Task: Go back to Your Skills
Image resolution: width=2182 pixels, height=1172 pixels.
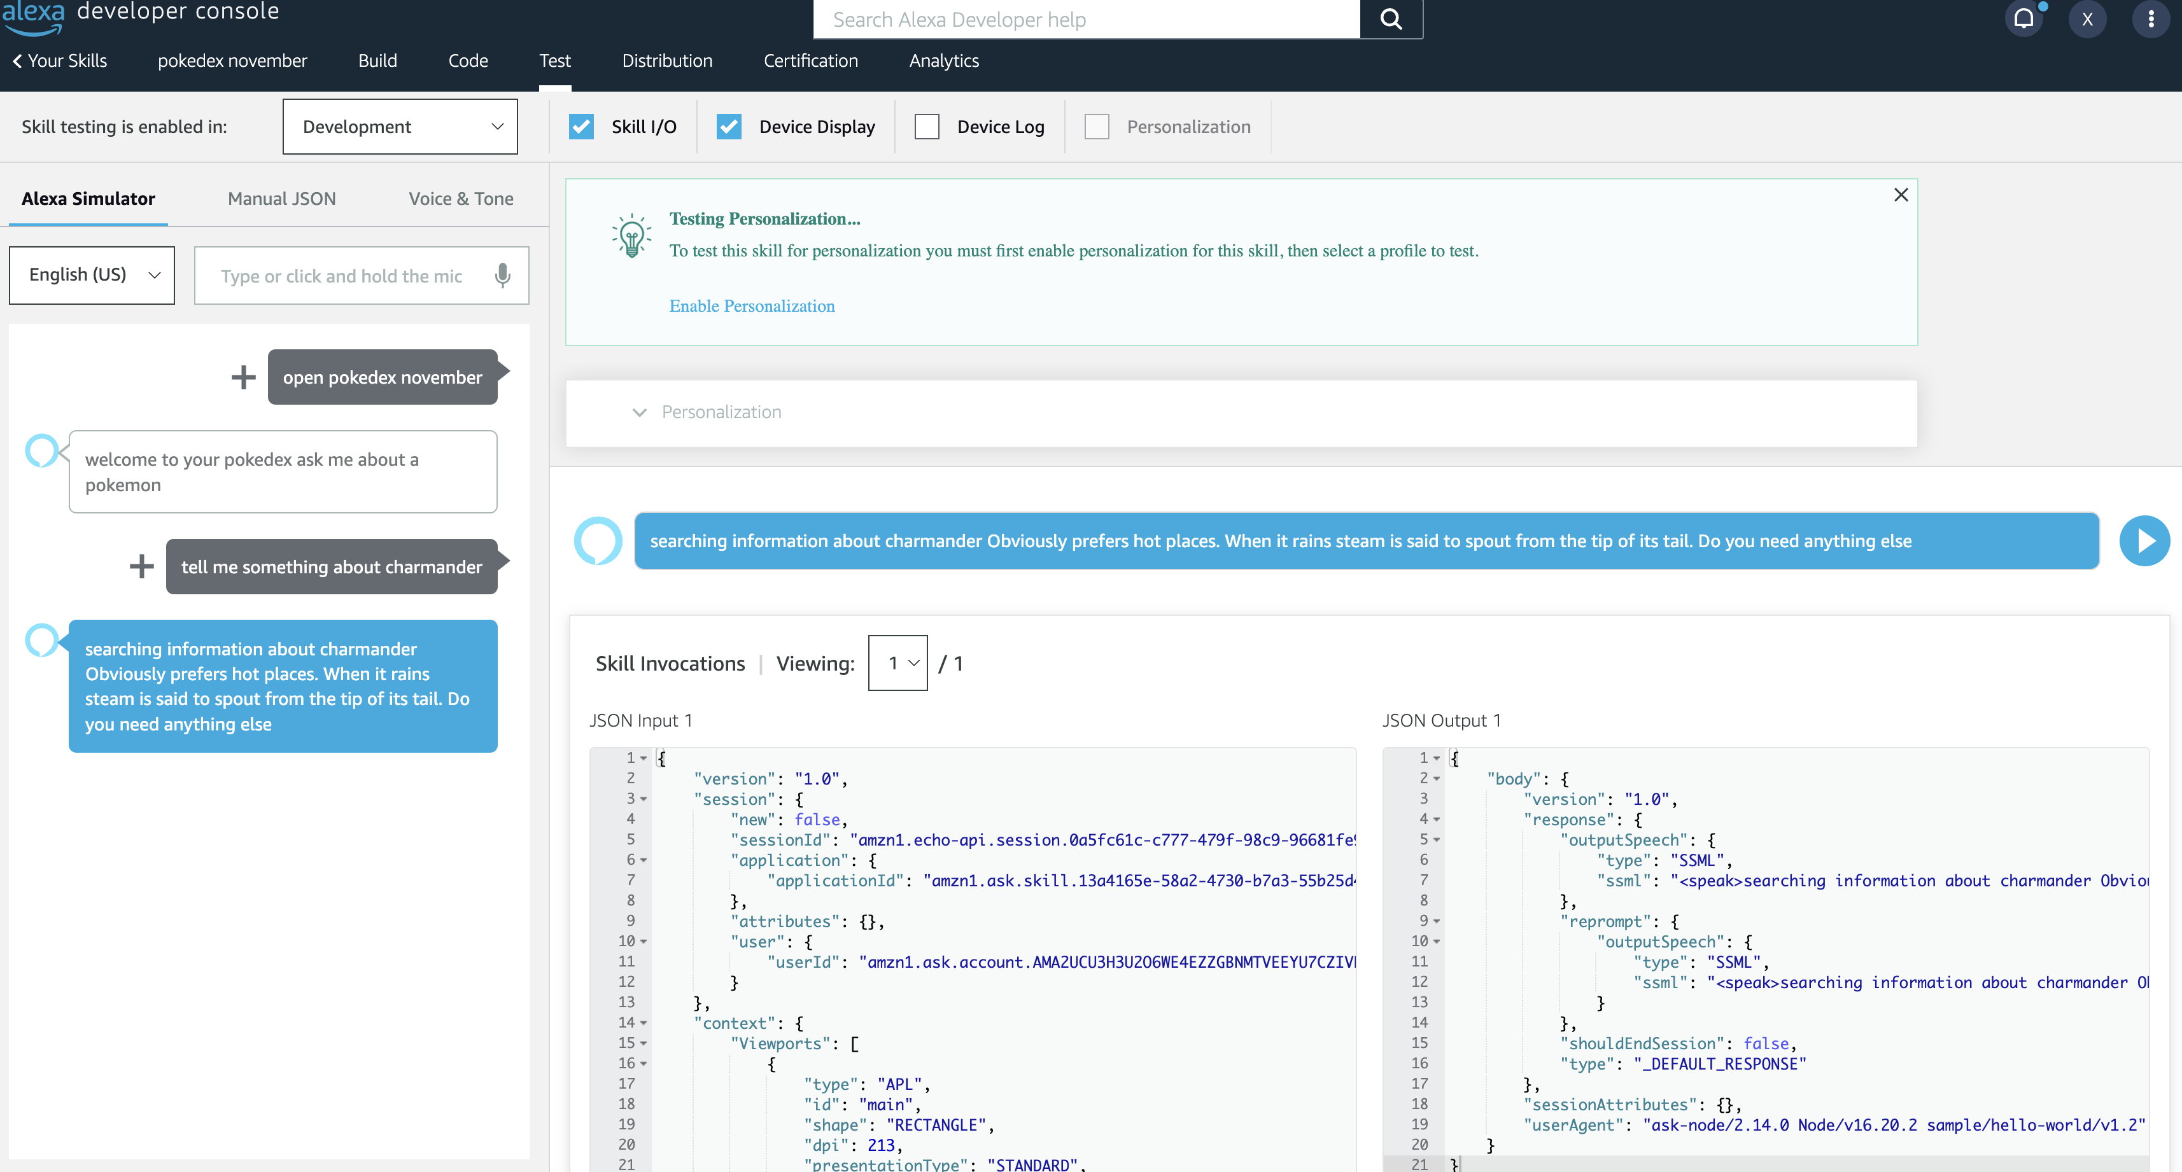Action: 59,61
